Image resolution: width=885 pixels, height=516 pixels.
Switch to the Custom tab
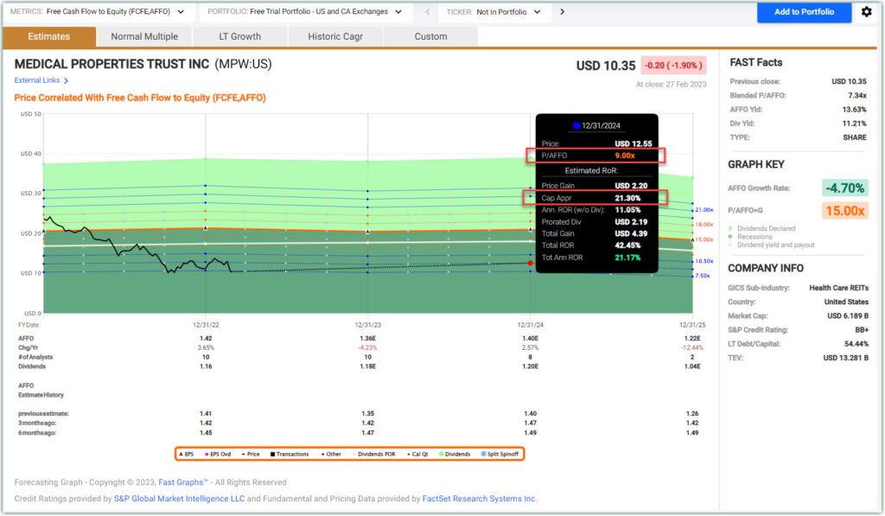tap(430, 36)
